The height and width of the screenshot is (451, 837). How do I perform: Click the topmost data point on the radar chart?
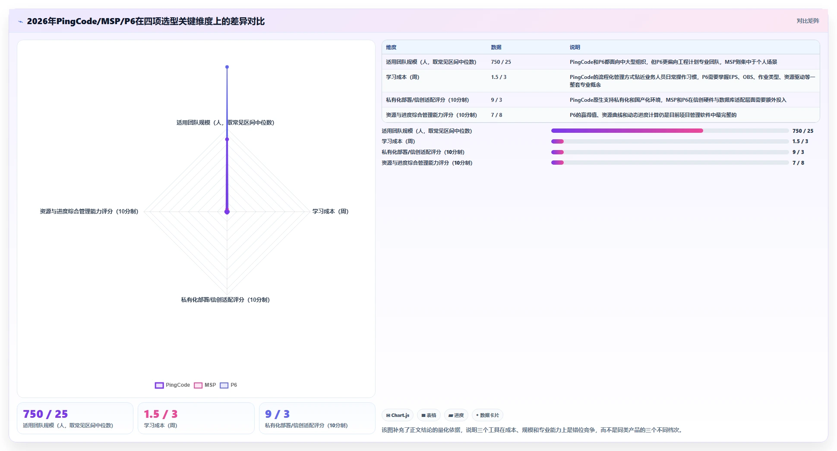pos(227,67)
